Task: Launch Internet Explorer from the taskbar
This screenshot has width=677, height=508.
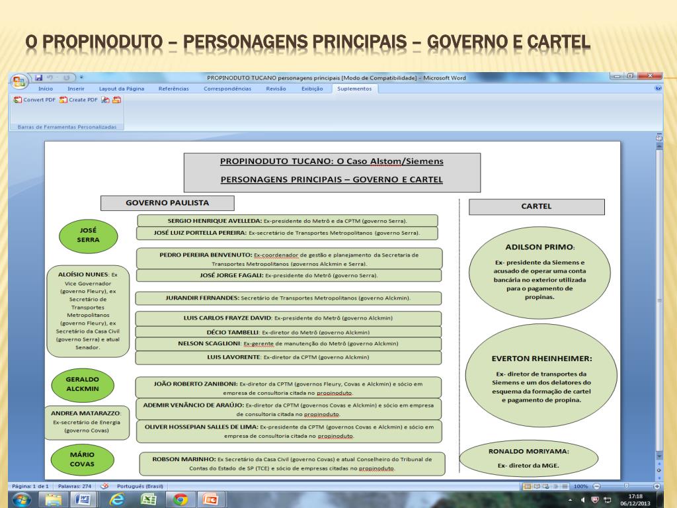Action: click(116, 500)
